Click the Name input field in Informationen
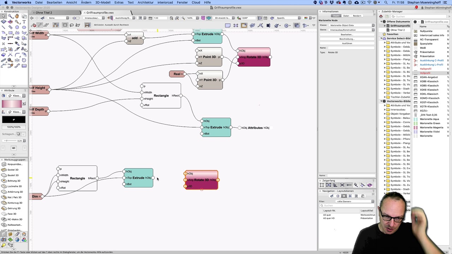 [x=351, y=48]
